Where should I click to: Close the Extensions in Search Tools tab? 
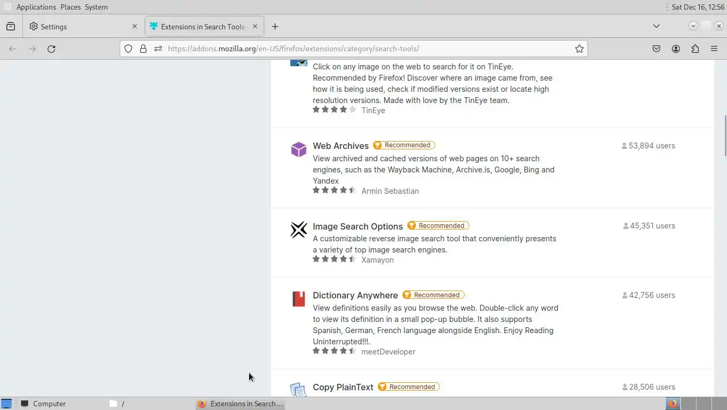255,26
